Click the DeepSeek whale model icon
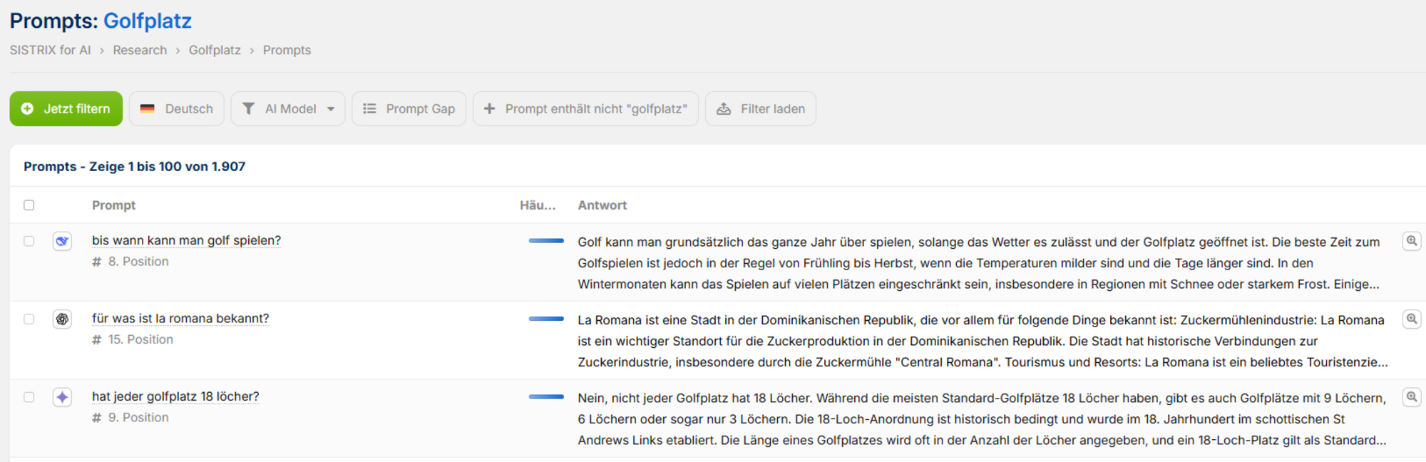The width and height of the screenshot is (1426, 462). click(62, 241)
